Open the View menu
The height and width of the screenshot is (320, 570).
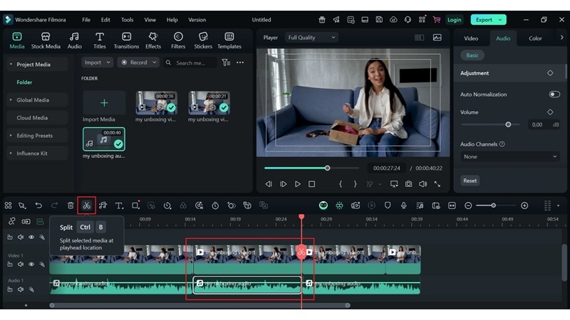[150, 20]
